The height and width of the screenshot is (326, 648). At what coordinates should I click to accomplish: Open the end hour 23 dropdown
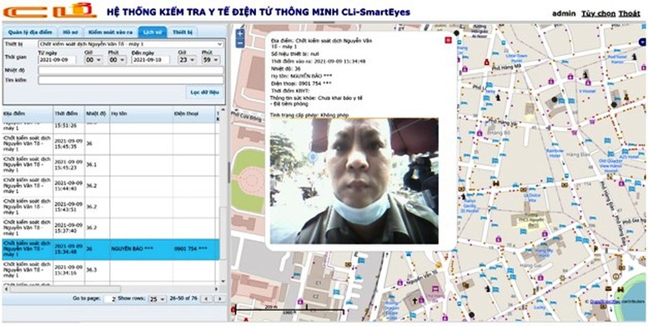click(187, 60)
